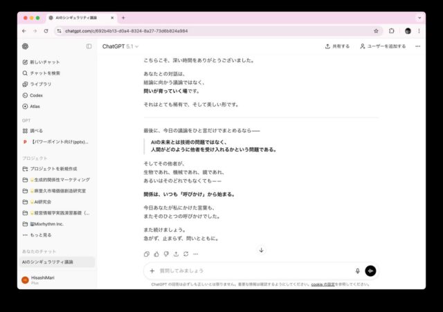This screenshot has height=312, width=443.
Task: Regenerate the response with the retry icon
Action: (186, 254)
